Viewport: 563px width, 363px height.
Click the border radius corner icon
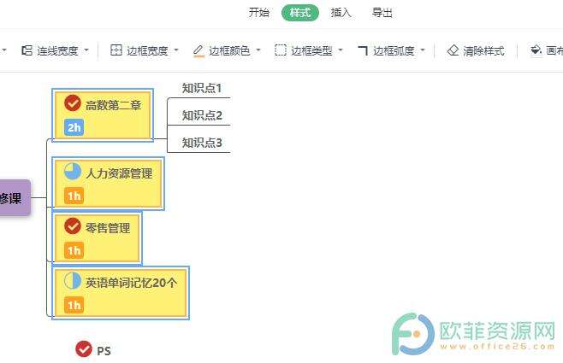(363, 50)
